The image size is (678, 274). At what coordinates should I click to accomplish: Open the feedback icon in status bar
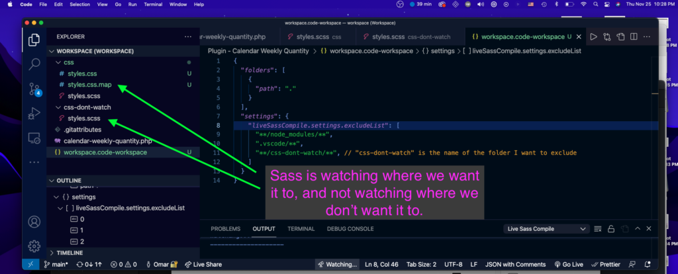[x=632, y=265]
